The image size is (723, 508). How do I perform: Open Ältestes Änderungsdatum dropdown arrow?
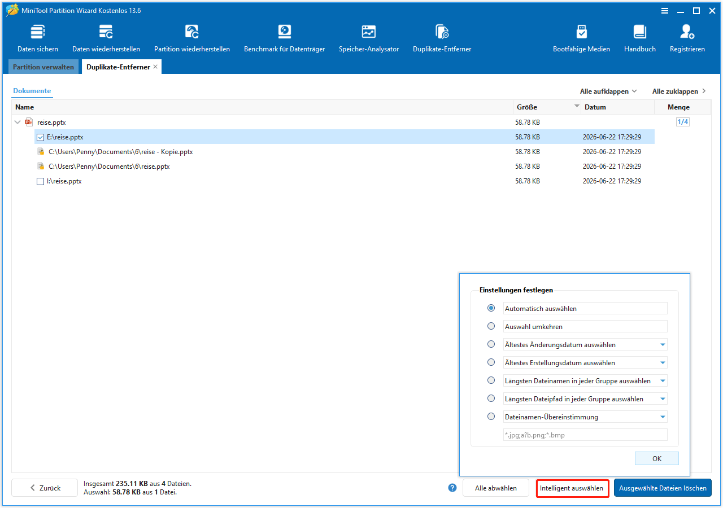[x=663, y=344]
